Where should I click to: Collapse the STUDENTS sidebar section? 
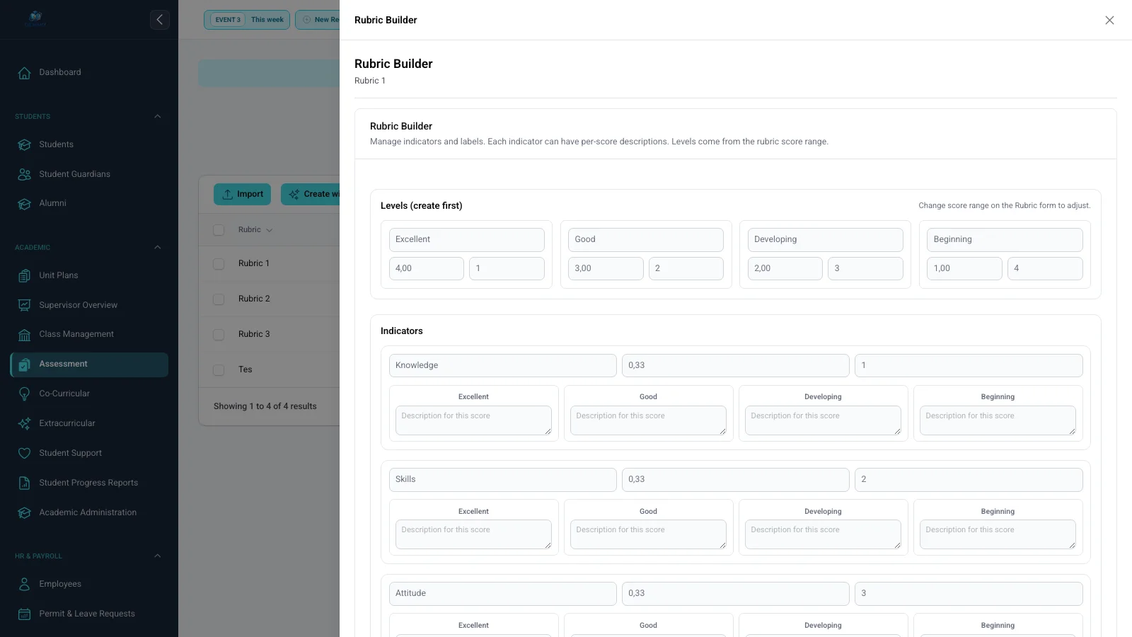coord(158,116)
